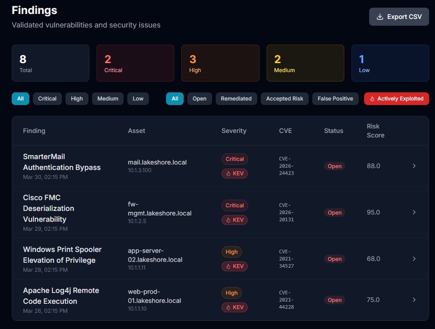Filter findings by Critical severity
Viewport: 435px width, 329px height.
tap(47, 99)
